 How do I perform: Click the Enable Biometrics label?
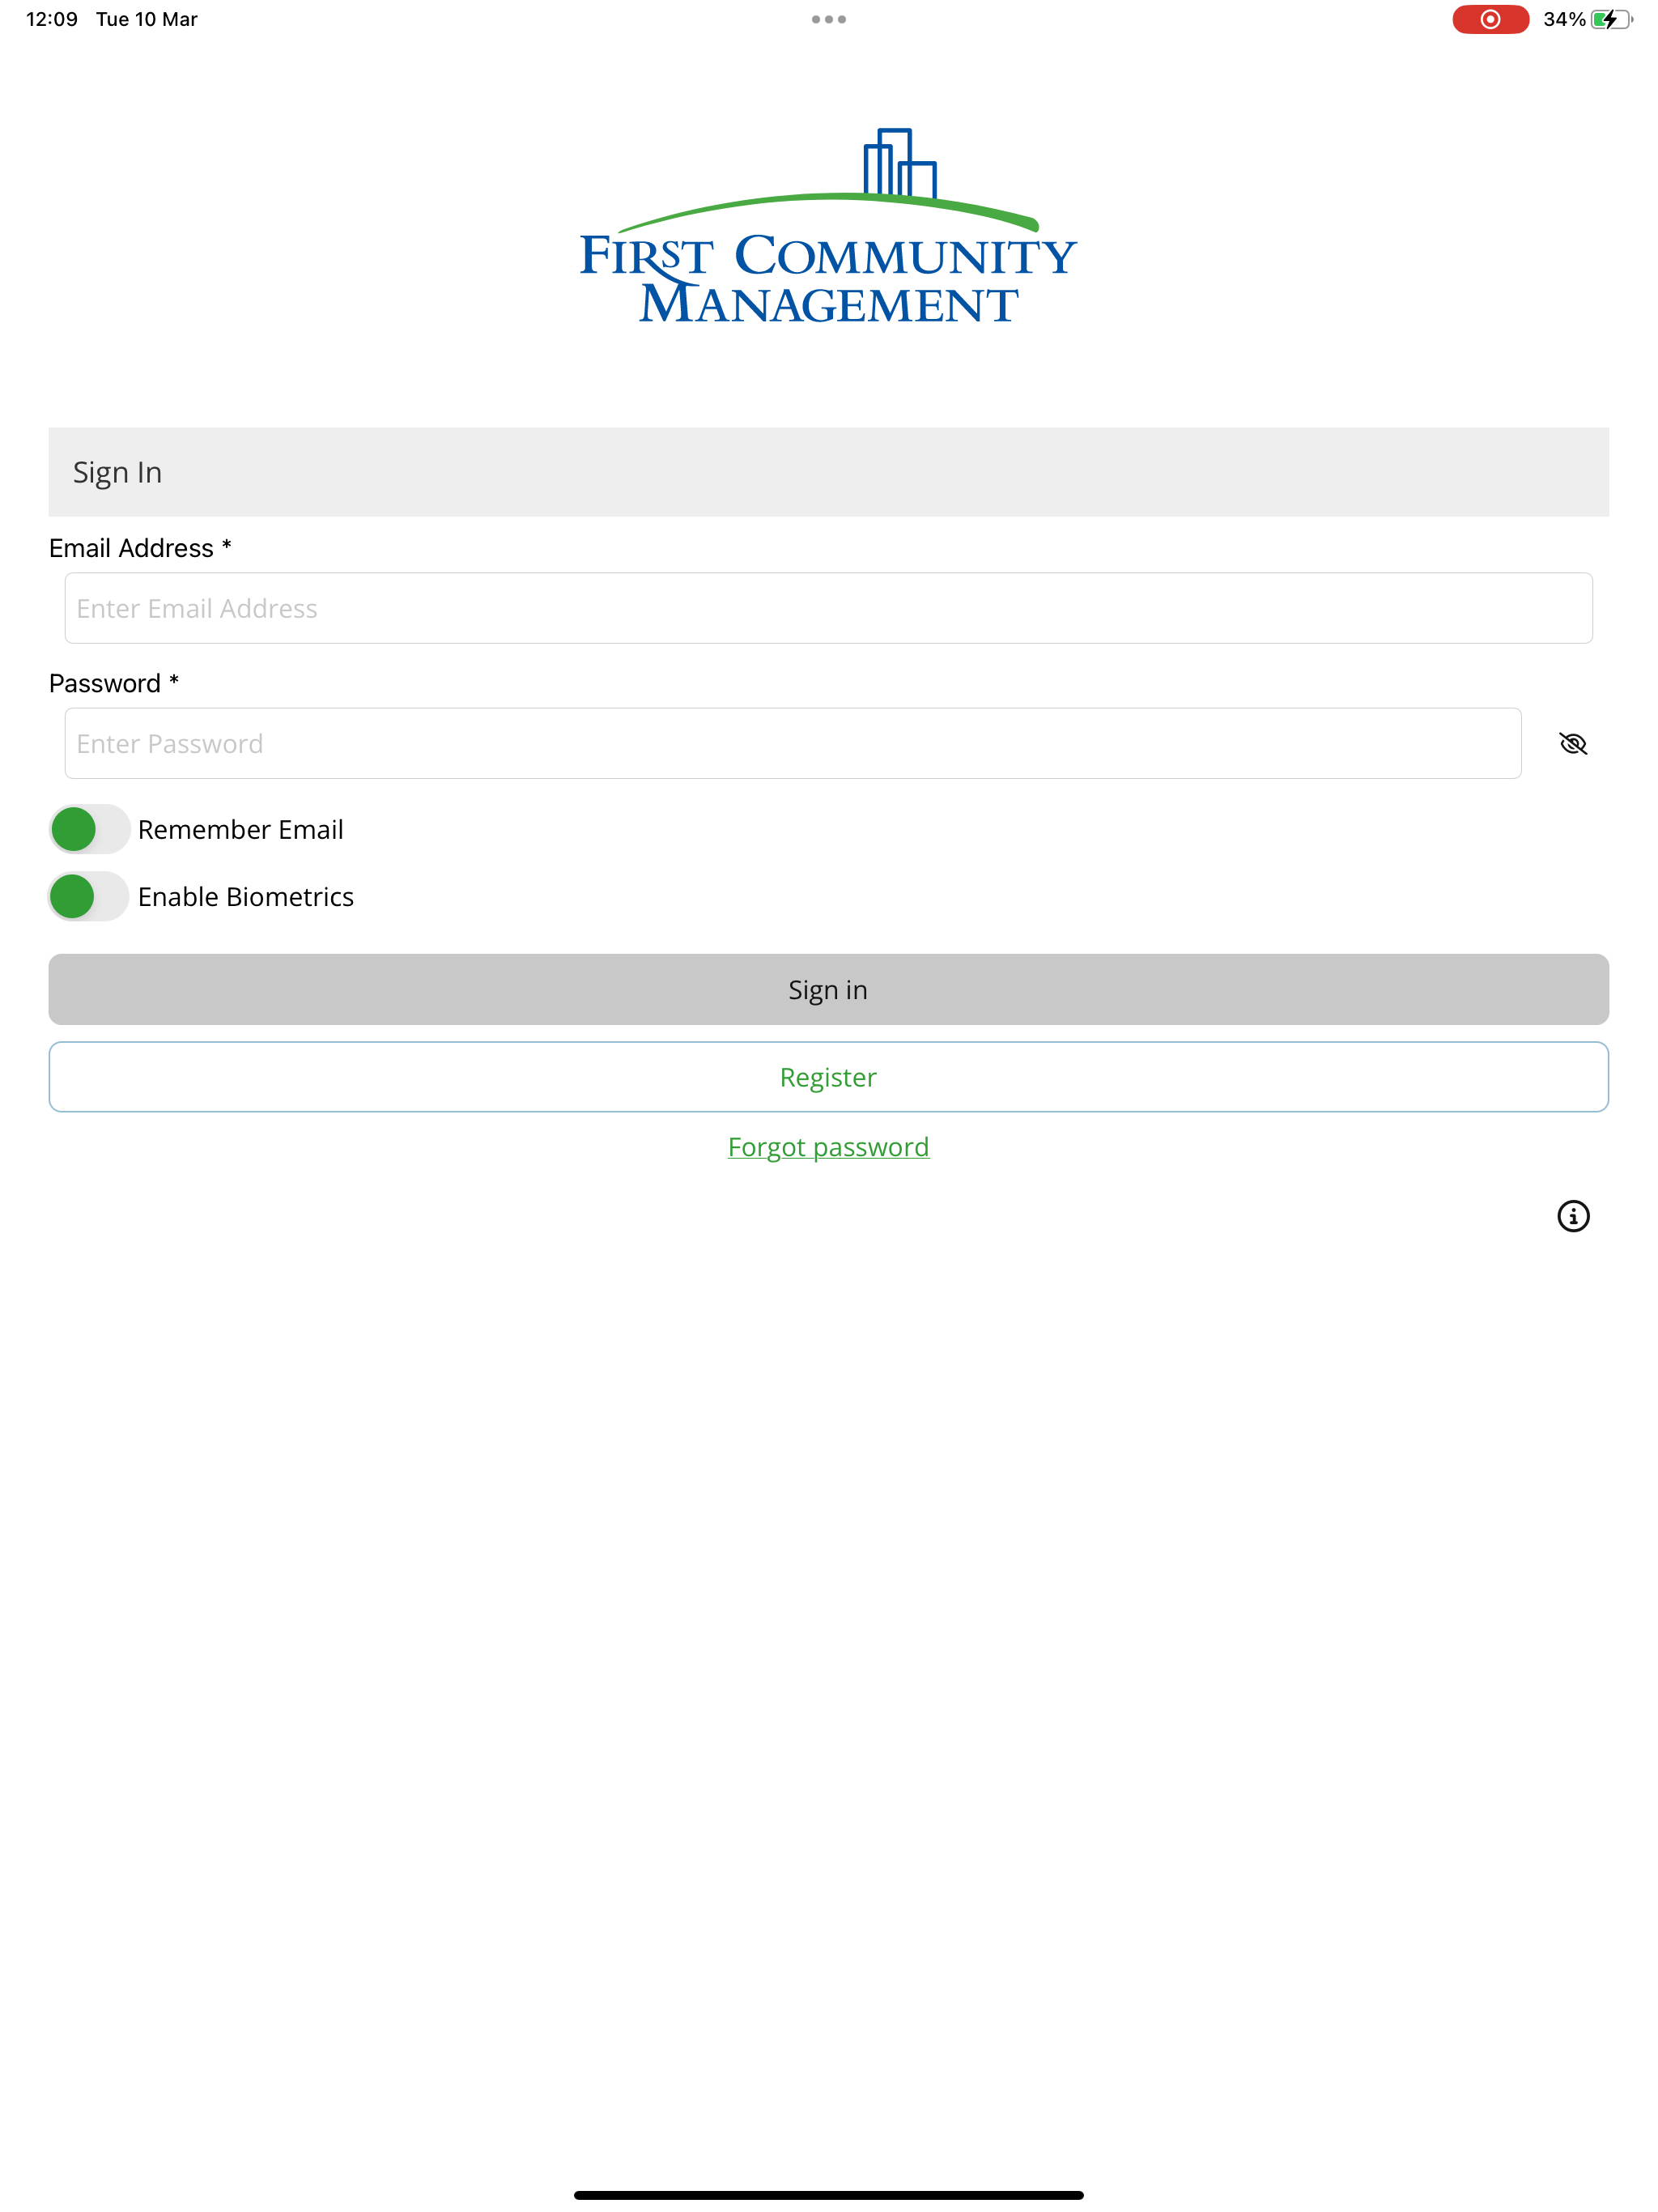click(x=246, y=896)
